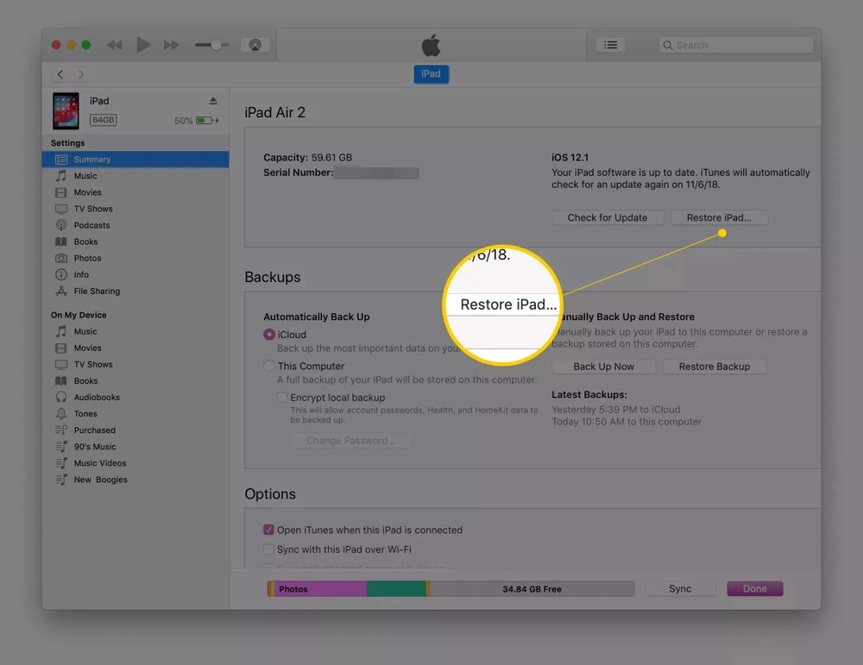Click the 90's Music playlist icon
Screen dimensions: 863x665
[61, 447]
